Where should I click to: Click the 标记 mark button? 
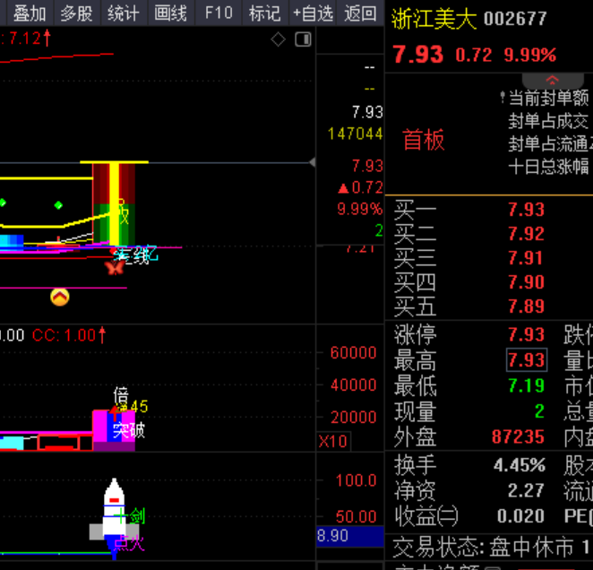click(x=265, y=13)
